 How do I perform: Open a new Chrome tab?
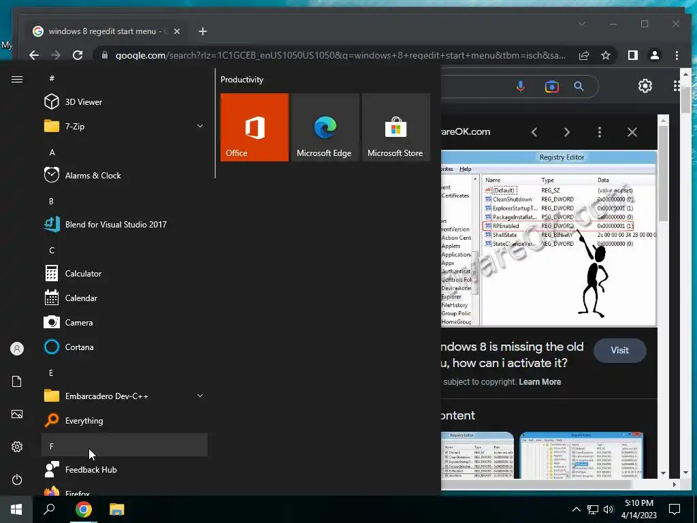point(203,31)
